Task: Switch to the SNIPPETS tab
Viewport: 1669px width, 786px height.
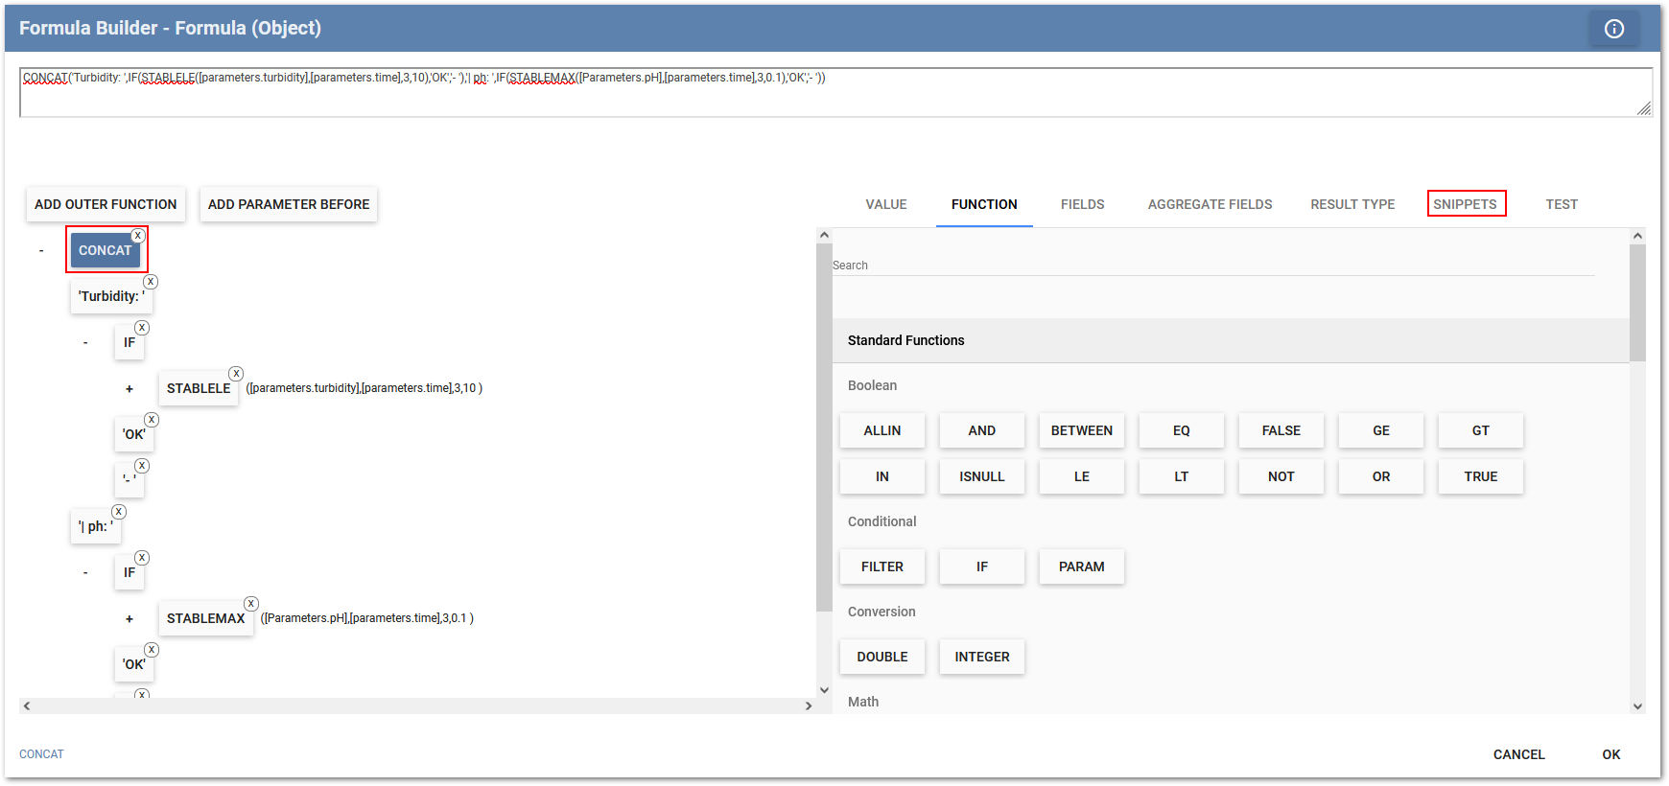Action: tap(1465, 204)
